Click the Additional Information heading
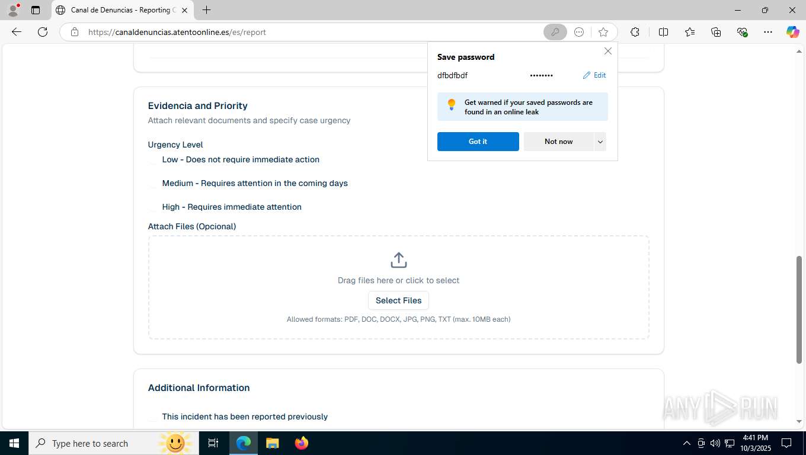806x455 pixels. point(199,387)
